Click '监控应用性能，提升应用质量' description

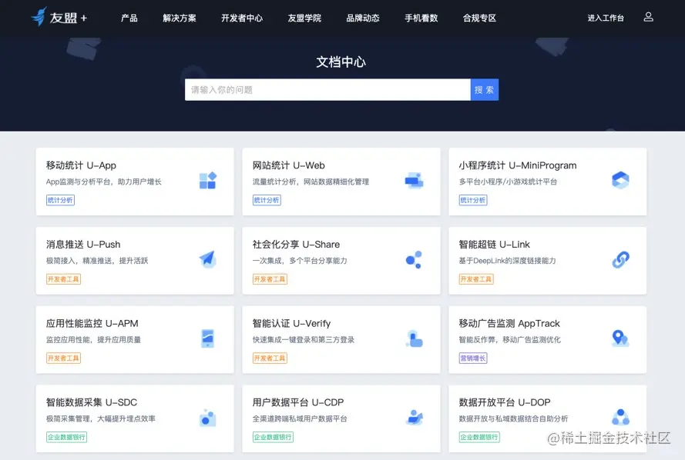coord(93,340)
